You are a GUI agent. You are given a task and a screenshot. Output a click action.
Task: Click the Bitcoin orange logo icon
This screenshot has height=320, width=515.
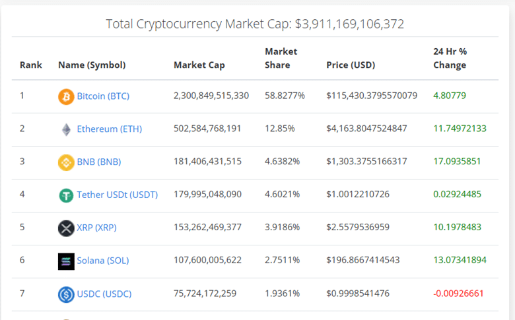point(66,96)
